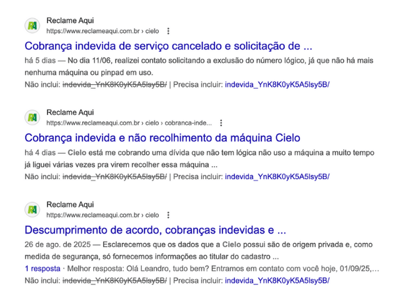
Task: Click 'Precisa incluir' term link under second result
Action: click(277, 177)
